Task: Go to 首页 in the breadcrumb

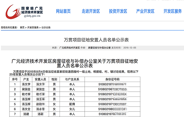Action: click(22, 27)
